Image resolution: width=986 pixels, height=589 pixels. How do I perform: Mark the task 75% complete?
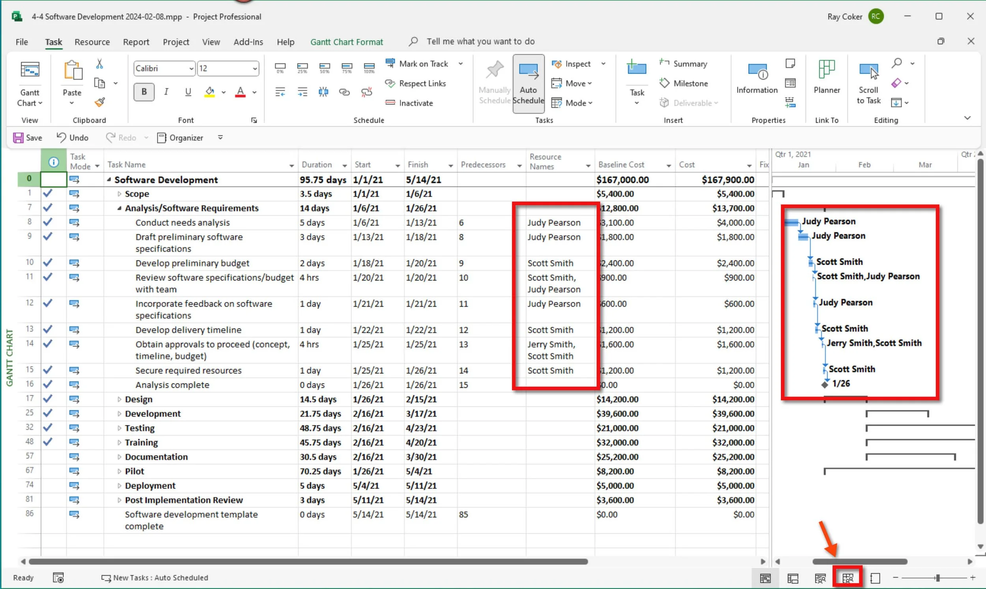pyautogui.click(x=347, y=68)
